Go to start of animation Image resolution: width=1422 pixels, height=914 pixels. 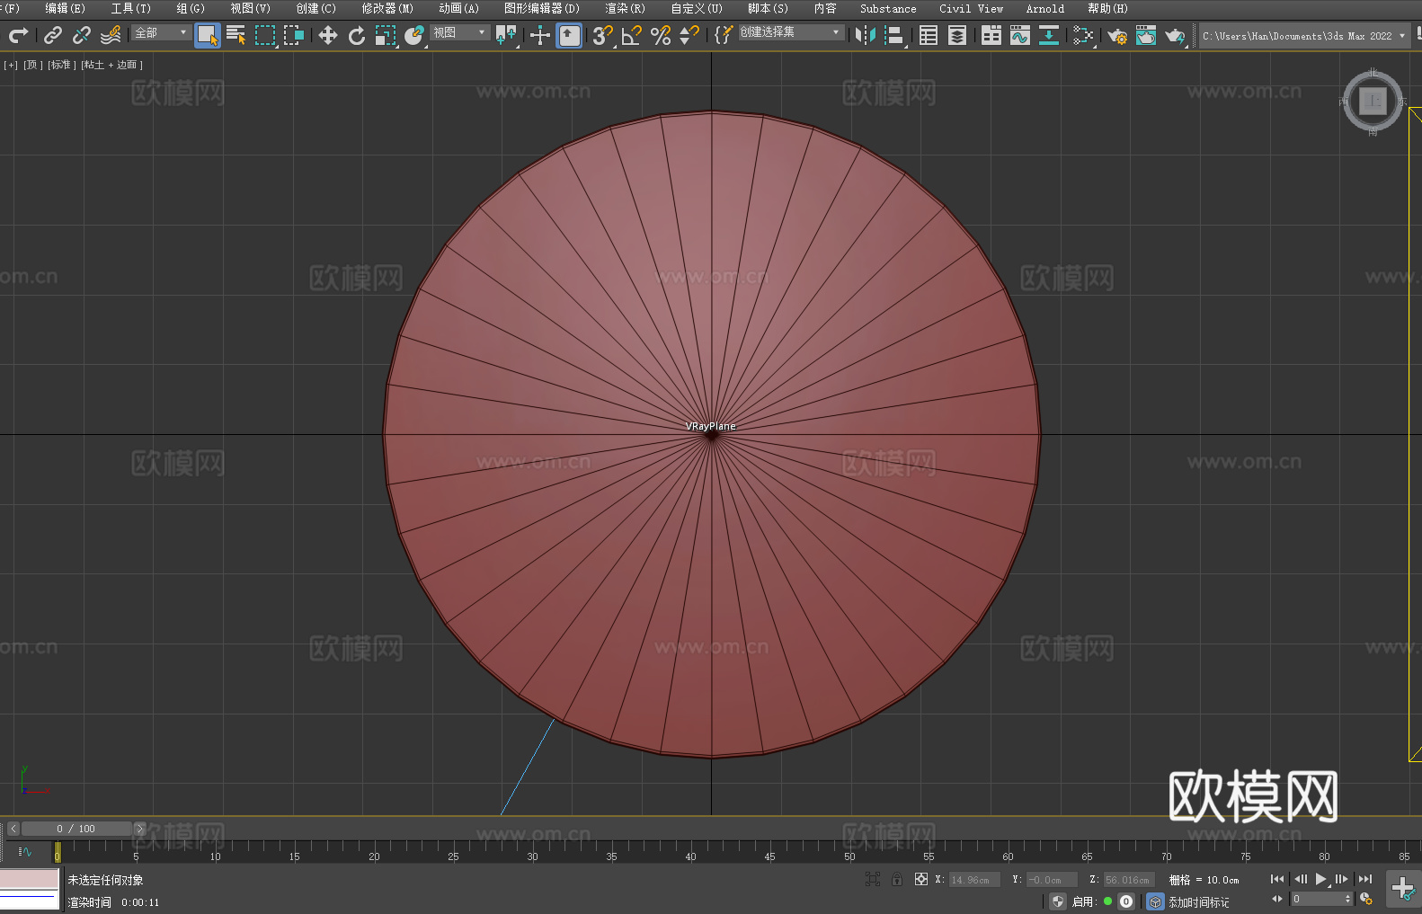[x=1276, y=879]
